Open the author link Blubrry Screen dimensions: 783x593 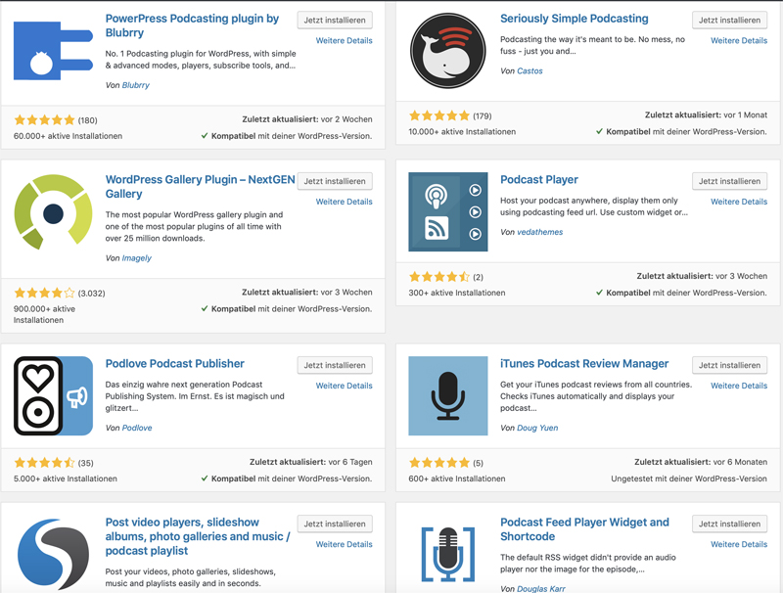tap(136, 85)
